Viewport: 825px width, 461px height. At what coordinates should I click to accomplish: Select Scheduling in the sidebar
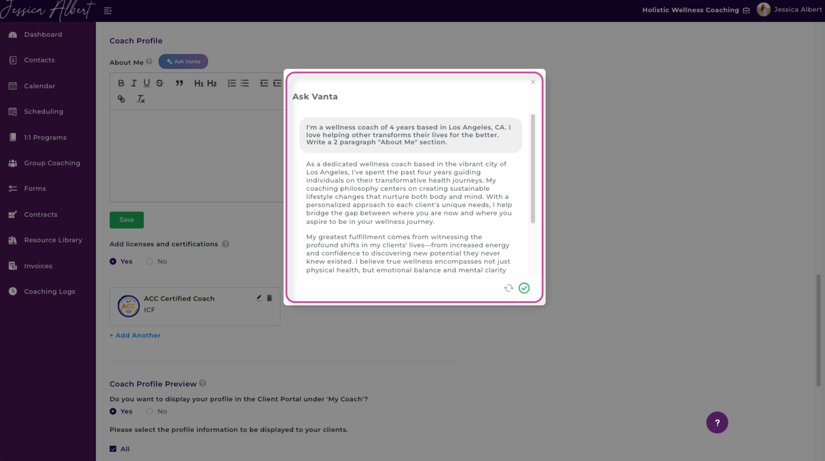(x=44, y=111)
